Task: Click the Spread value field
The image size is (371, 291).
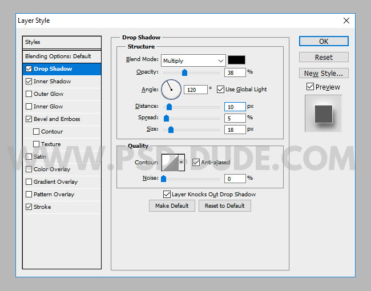Action: tap(235, 118)
